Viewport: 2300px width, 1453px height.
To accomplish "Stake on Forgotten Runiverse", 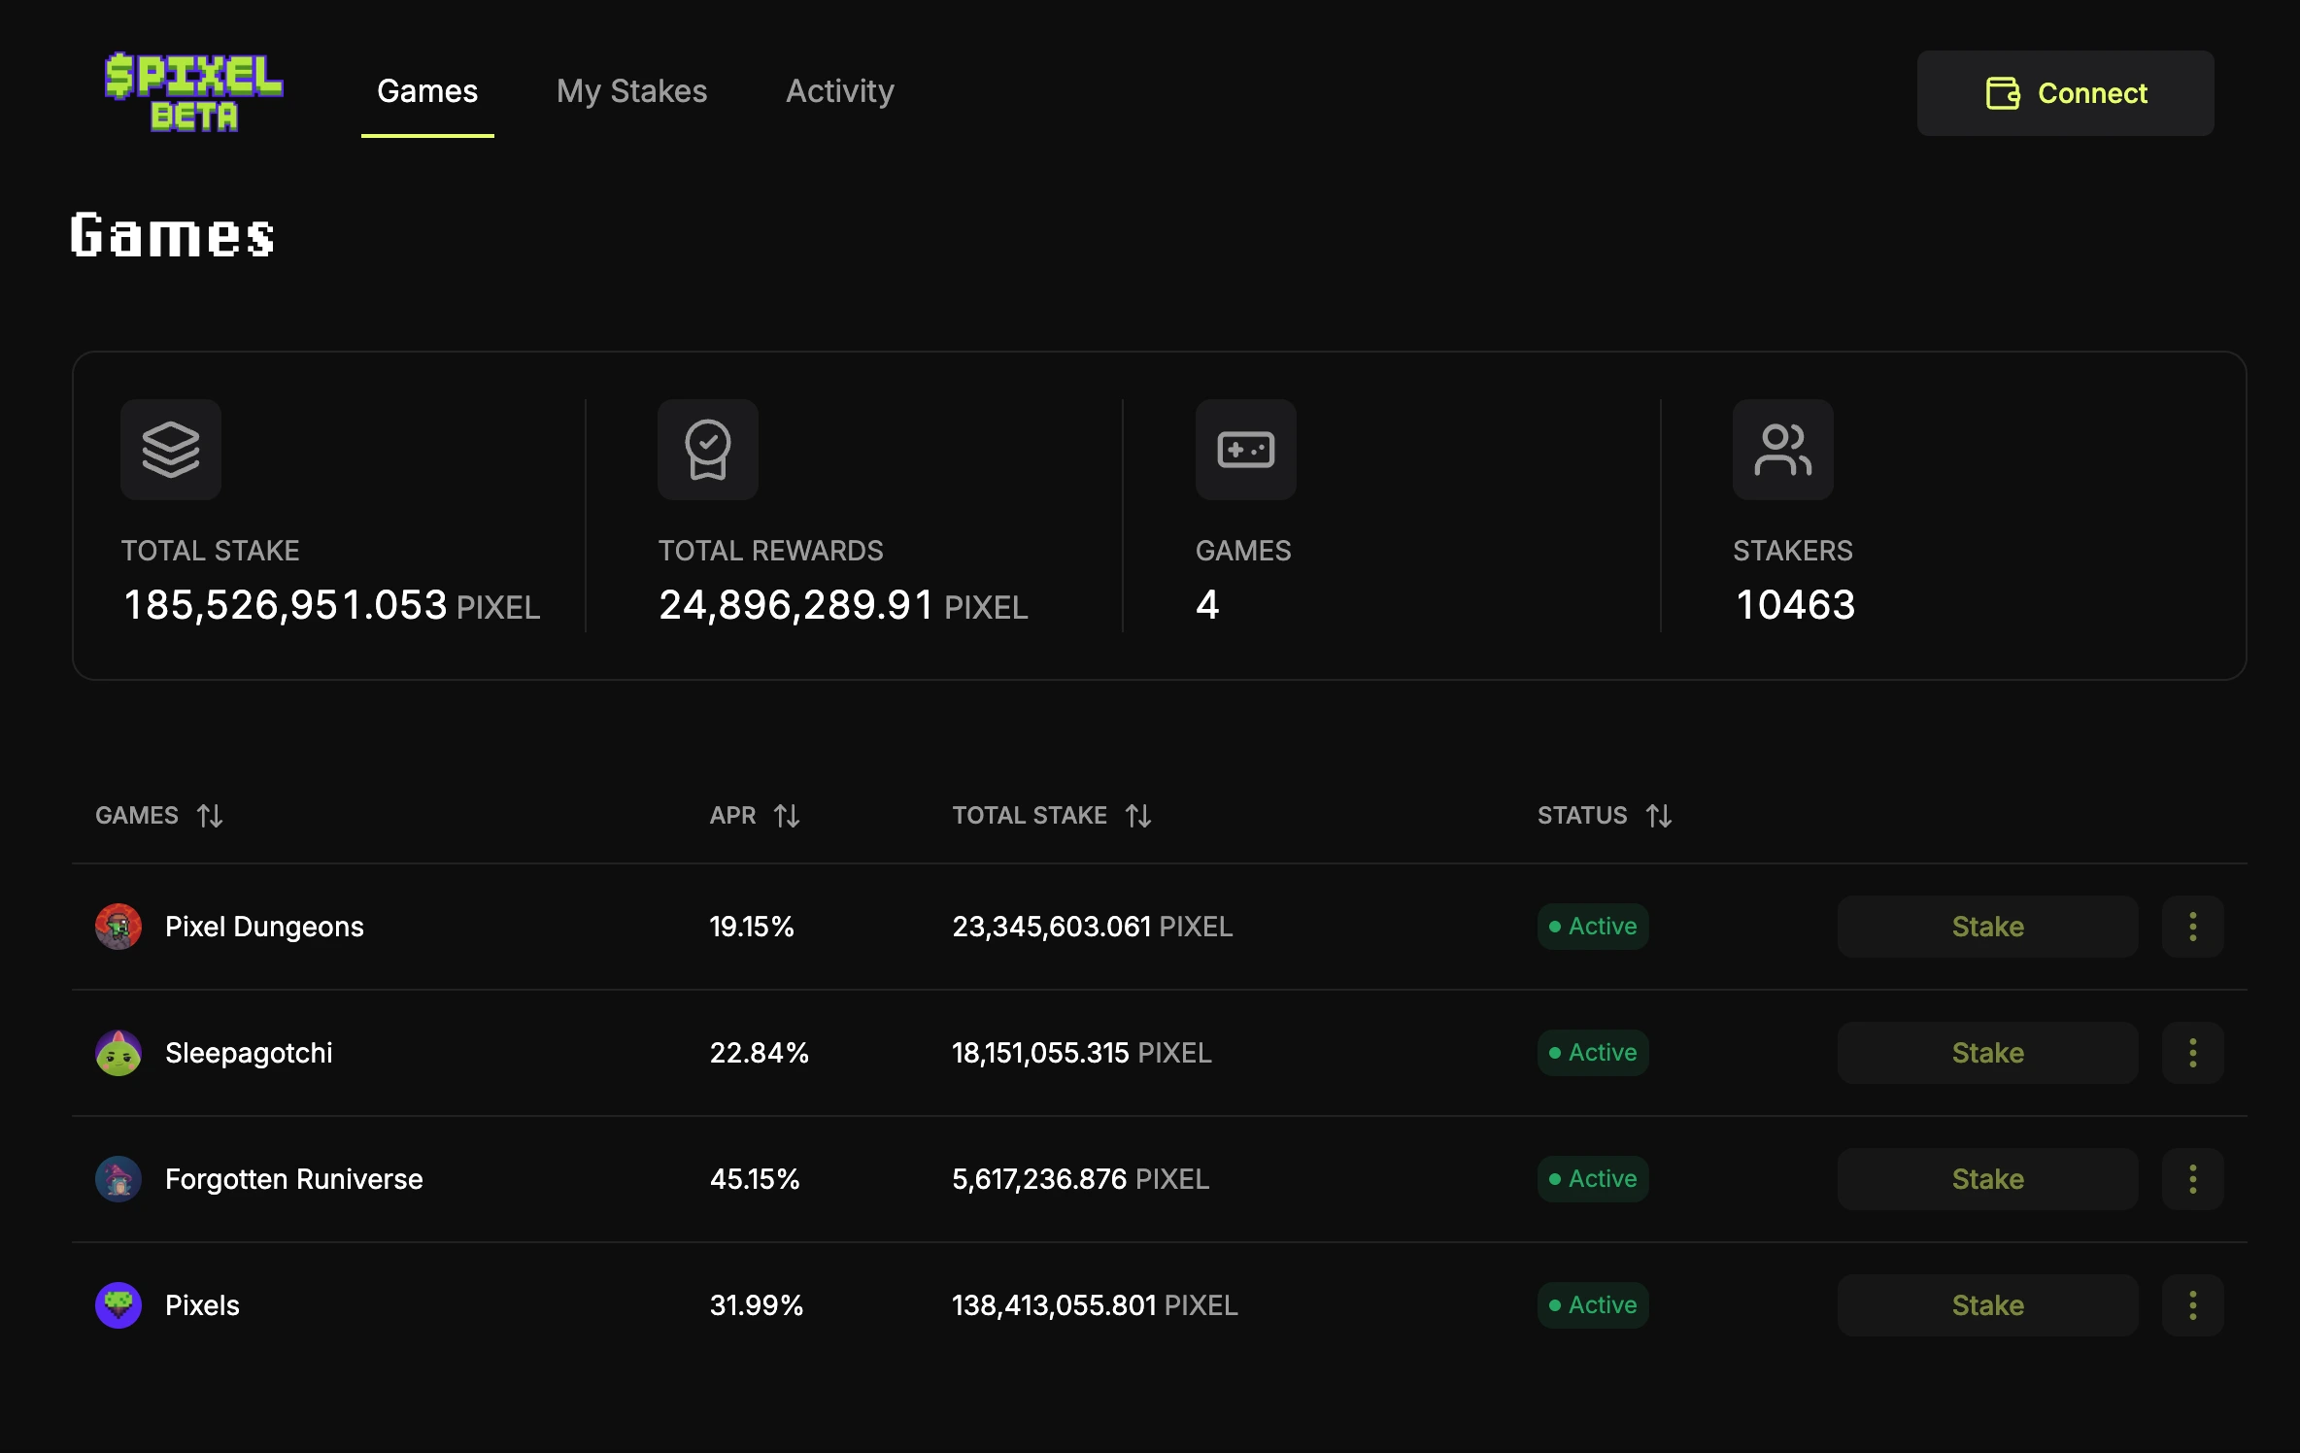I will click(x=1987, y=1179).
